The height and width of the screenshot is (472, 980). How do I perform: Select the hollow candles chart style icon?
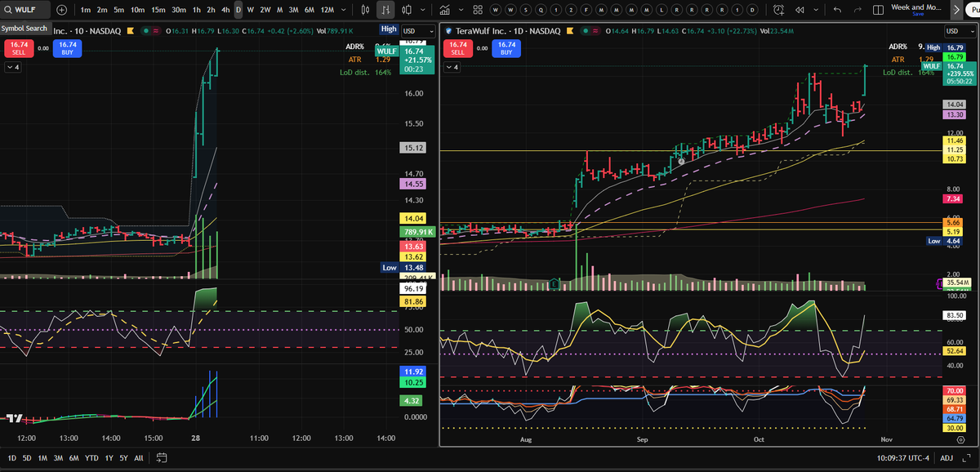click(407, 10)
